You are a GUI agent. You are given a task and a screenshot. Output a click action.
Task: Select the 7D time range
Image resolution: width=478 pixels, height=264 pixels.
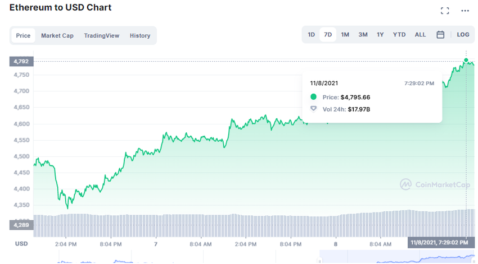(x=328, y=35)
